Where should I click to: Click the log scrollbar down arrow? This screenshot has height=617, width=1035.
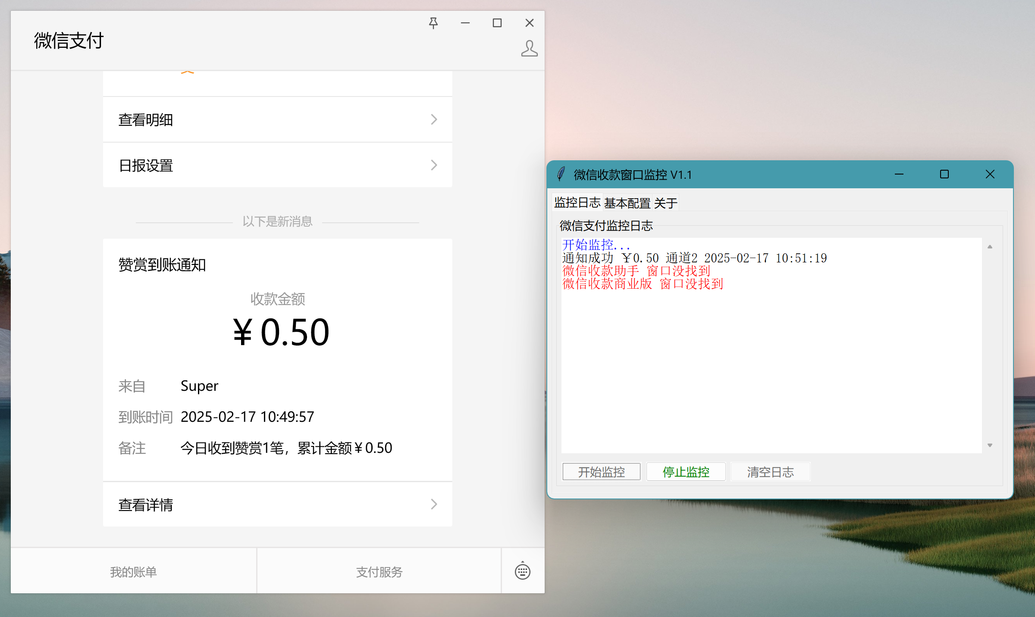pyautogui.click(x=990, y=445)
